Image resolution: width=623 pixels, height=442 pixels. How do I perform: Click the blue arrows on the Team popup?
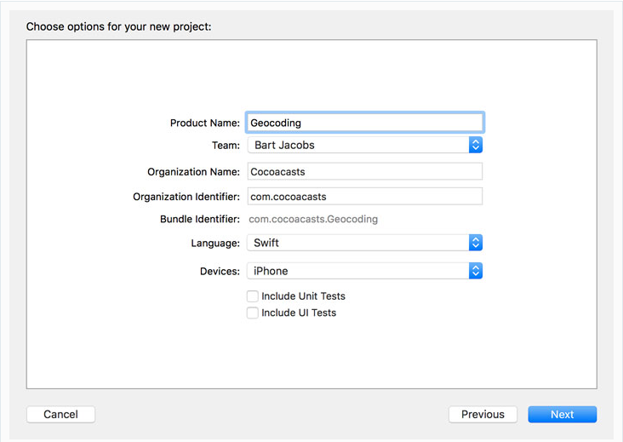[x=476, y=146]
